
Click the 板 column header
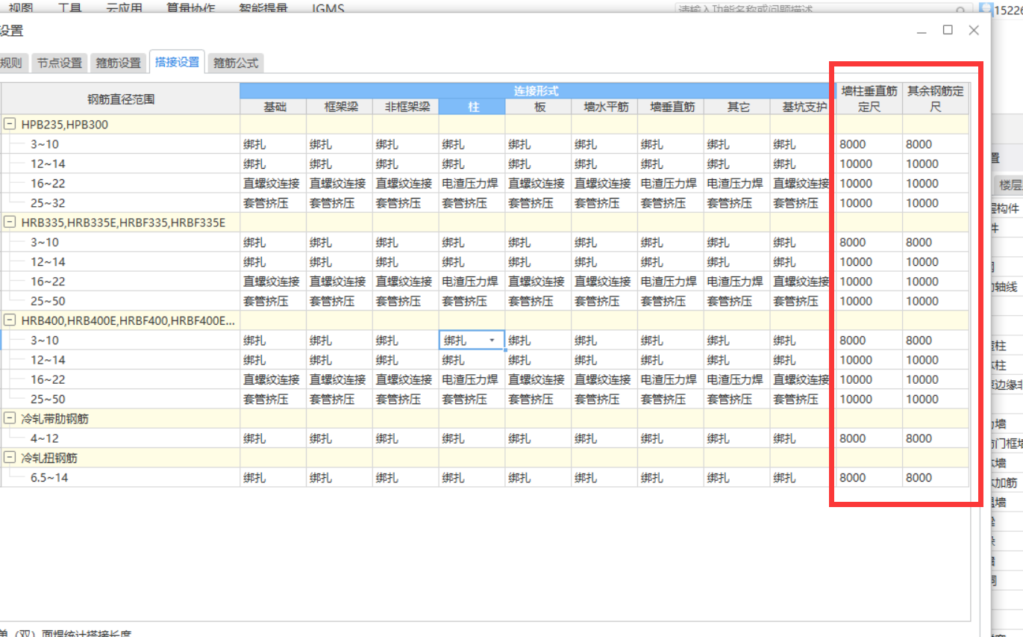[x=538, y=107]
